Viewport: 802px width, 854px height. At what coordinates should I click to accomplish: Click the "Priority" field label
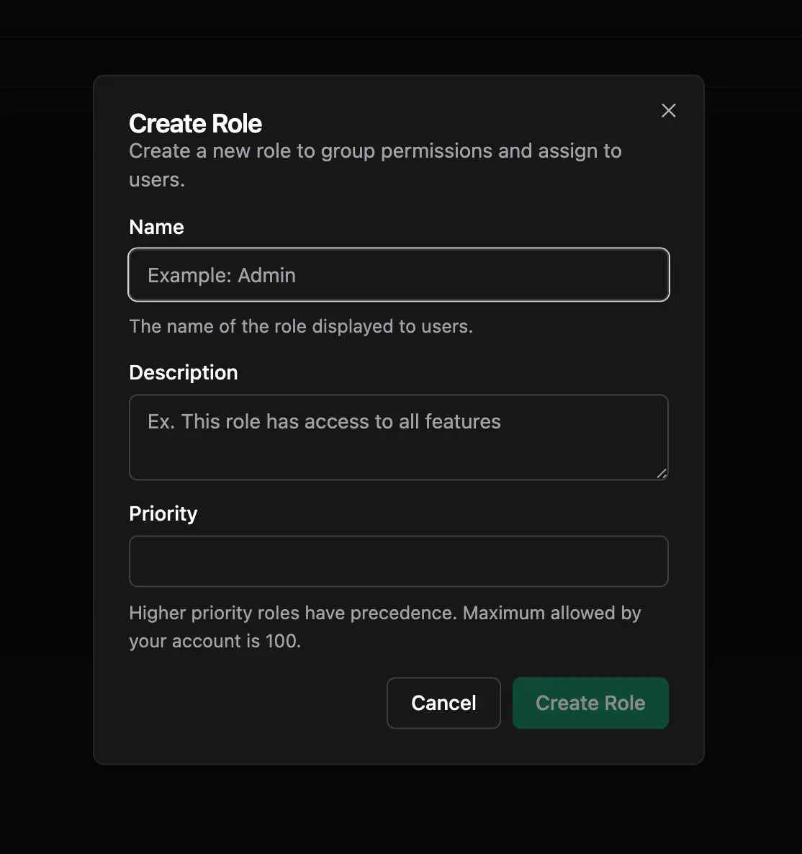coord(163,513)
